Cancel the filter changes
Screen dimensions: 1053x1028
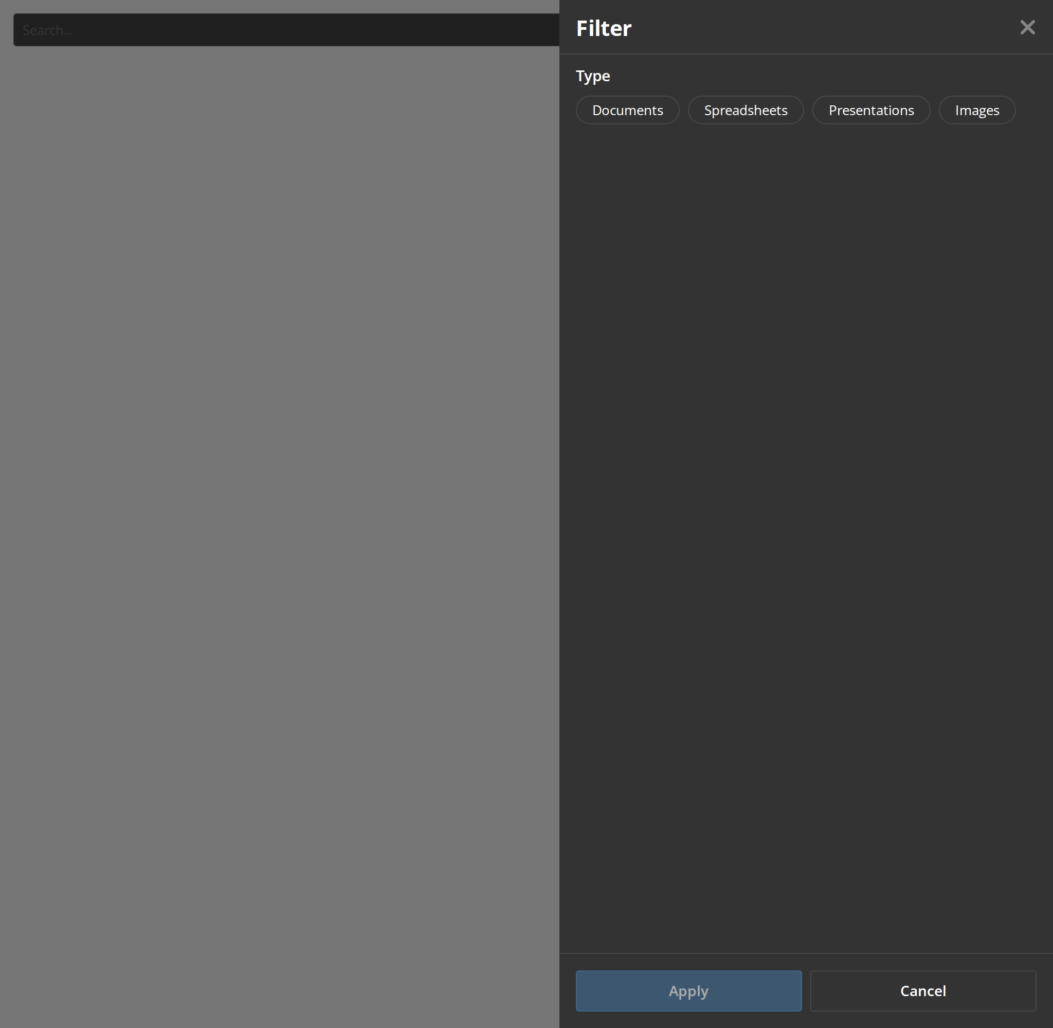tap(923, 991)
